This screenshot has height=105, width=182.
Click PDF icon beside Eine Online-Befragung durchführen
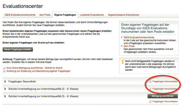[4, 68]
